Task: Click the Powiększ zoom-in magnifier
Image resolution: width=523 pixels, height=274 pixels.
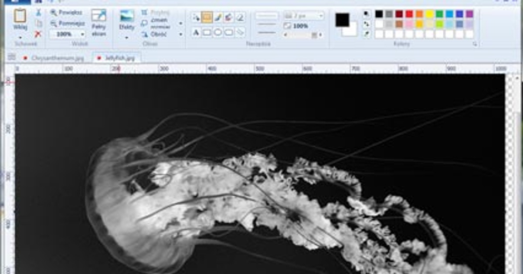Action: click(x=54, y=13)
